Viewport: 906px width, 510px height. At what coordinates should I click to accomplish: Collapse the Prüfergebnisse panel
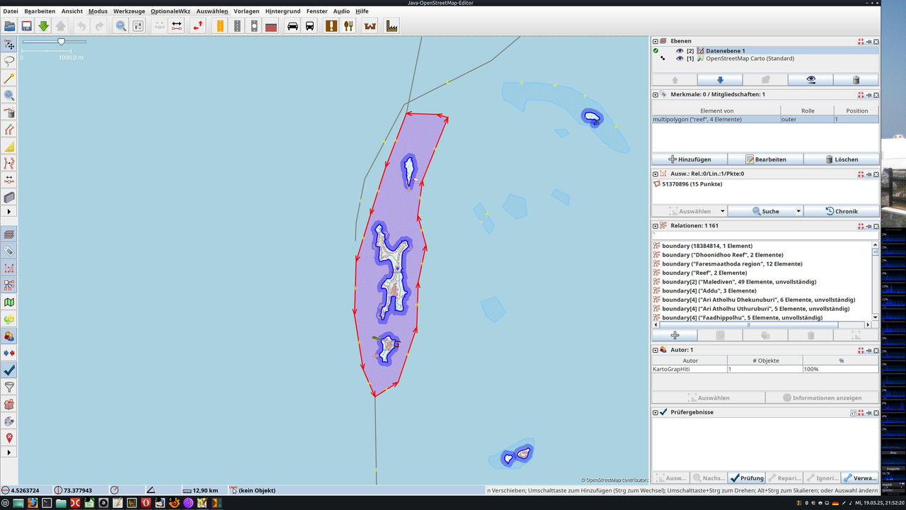tap(655, 412)
